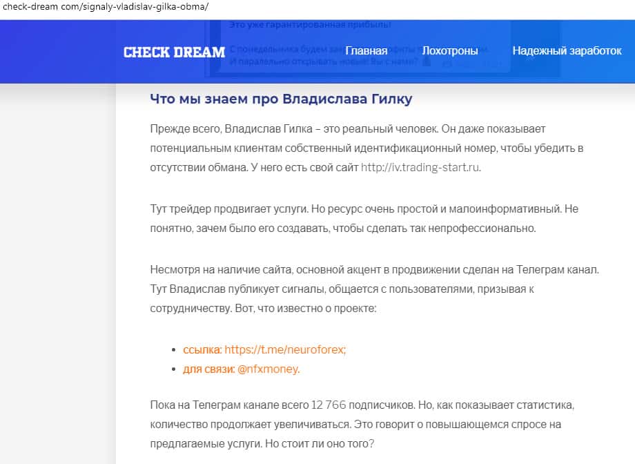Image resolution: width=635 pixels, height=464 pixels.
Task: Go to the Лохотроны section
Action: tap(449, 51)
